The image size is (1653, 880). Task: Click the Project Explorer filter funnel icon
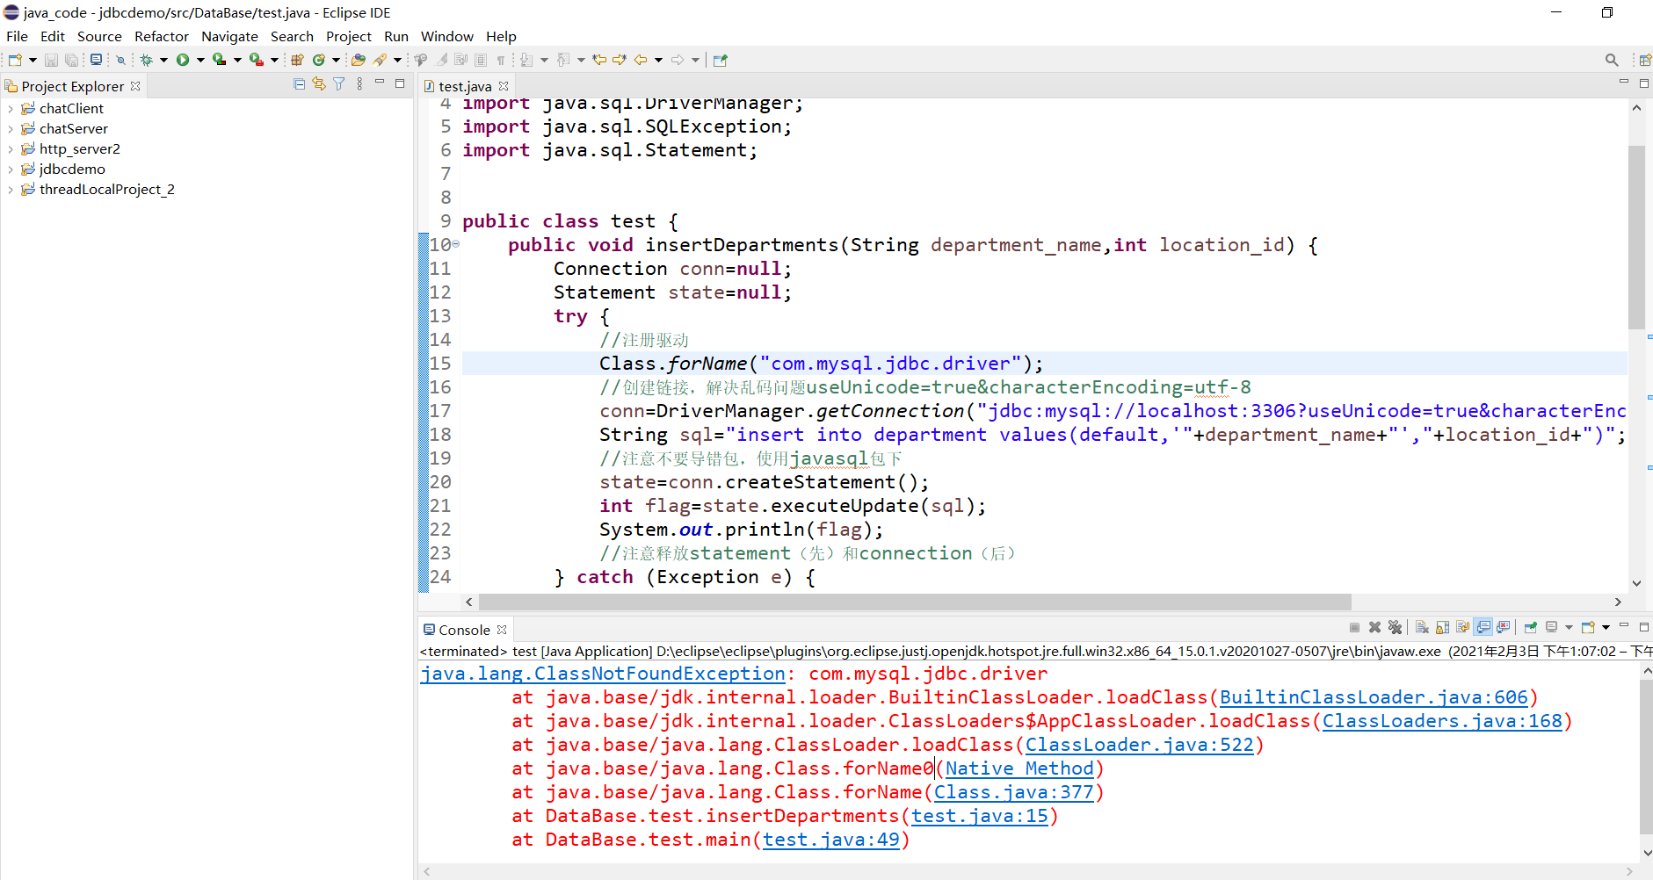[x=339, y=84]
